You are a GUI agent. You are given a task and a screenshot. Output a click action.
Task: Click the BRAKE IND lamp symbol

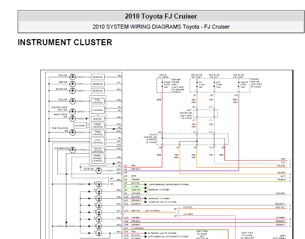[x=72, y=90]
